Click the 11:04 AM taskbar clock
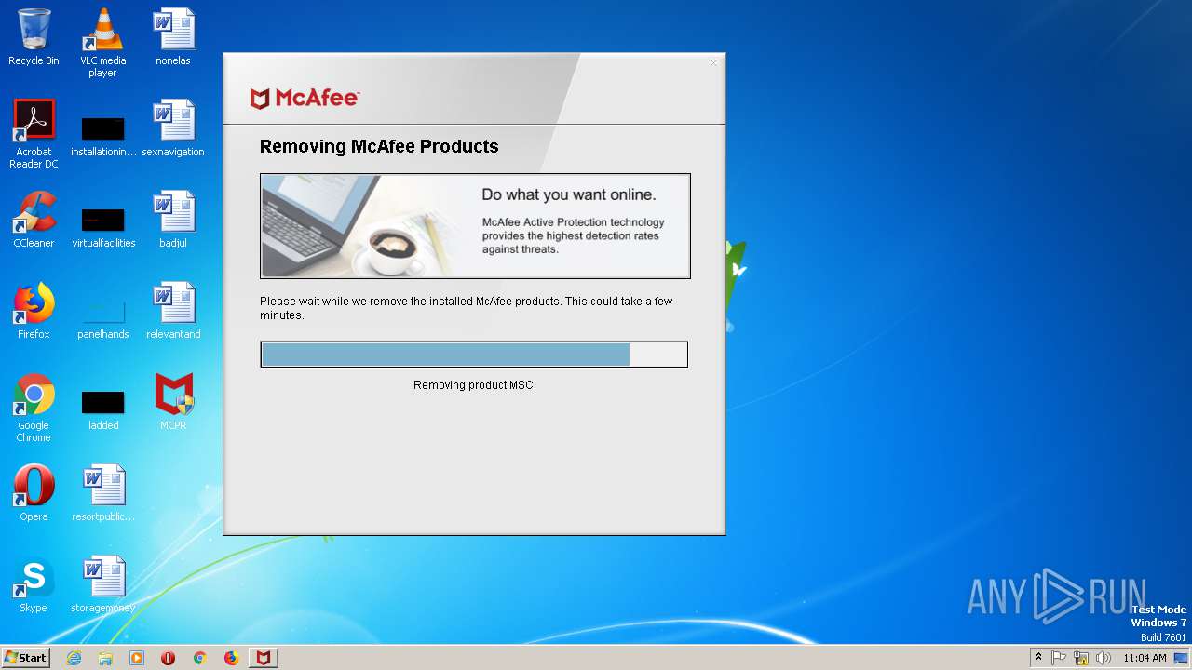 click(1145, 658)
